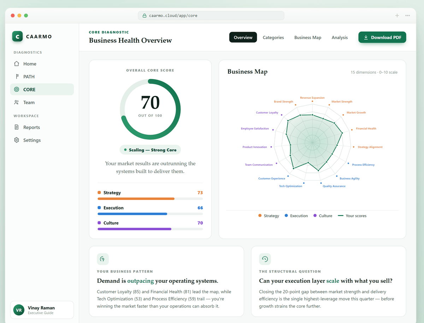Click the Customer Loyalty chart label
The height and width of the screenshot is (323, 424).
(x=267, y=112)
